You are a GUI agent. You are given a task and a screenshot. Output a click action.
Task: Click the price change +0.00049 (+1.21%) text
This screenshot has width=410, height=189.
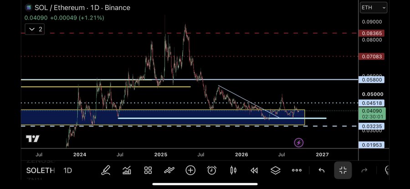pos(77,18)
